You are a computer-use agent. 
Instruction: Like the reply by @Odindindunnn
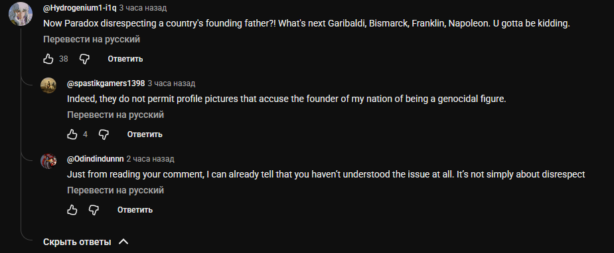[x=72, y=210]
